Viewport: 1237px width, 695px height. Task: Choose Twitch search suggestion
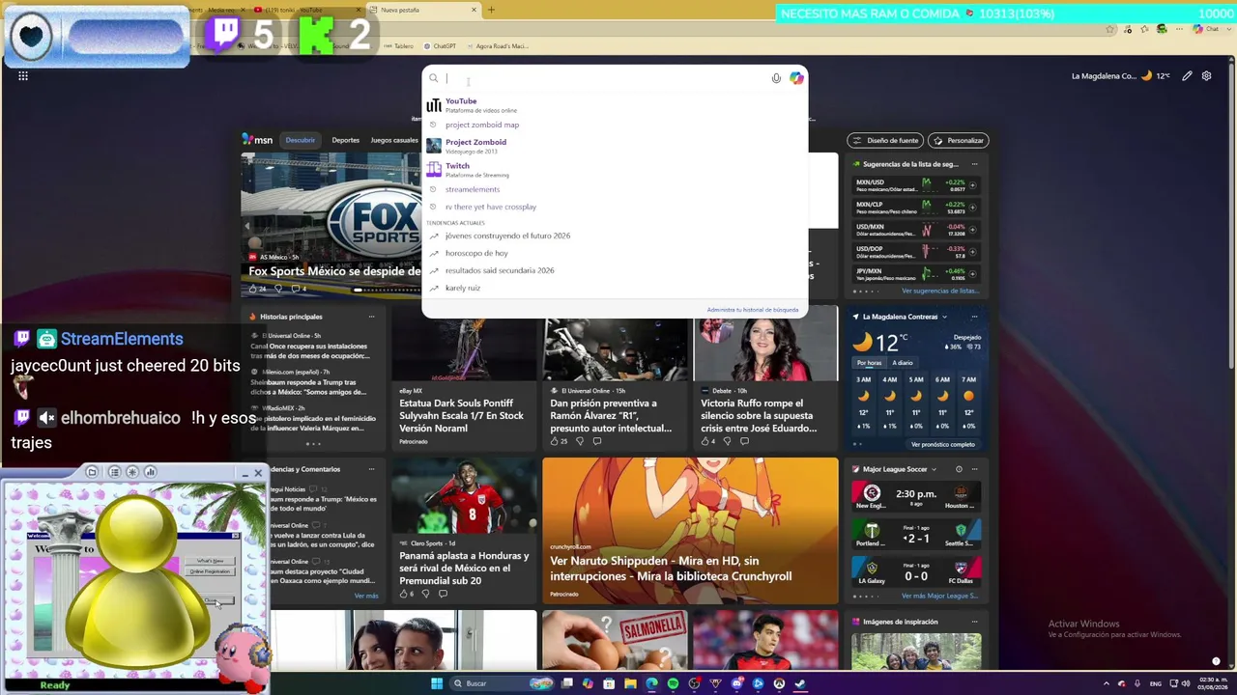(615, 169)
